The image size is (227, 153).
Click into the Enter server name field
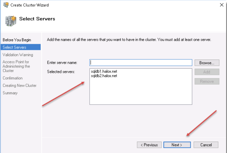pos(141,63)
